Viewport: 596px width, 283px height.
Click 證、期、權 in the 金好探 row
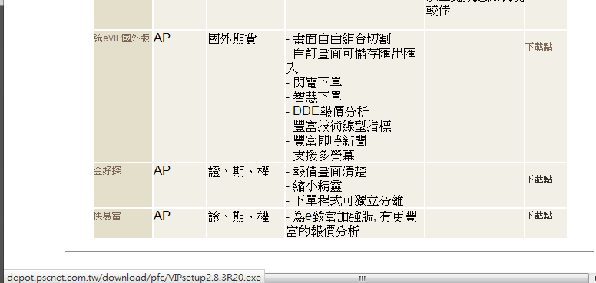pyautogui.click(x=239, y=172)
